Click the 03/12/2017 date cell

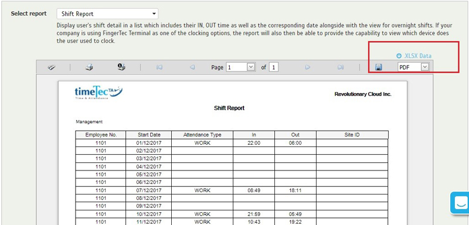pos(149,158)
